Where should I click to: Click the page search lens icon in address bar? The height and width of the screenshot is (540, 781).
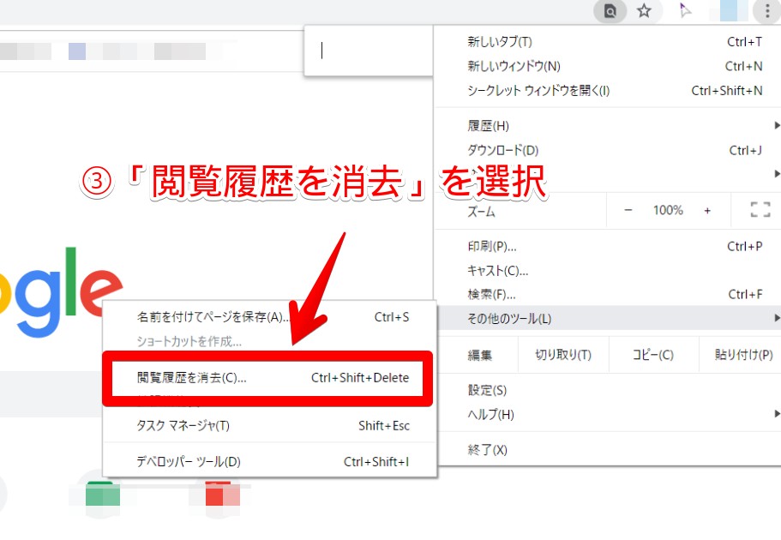click(610, 11)
